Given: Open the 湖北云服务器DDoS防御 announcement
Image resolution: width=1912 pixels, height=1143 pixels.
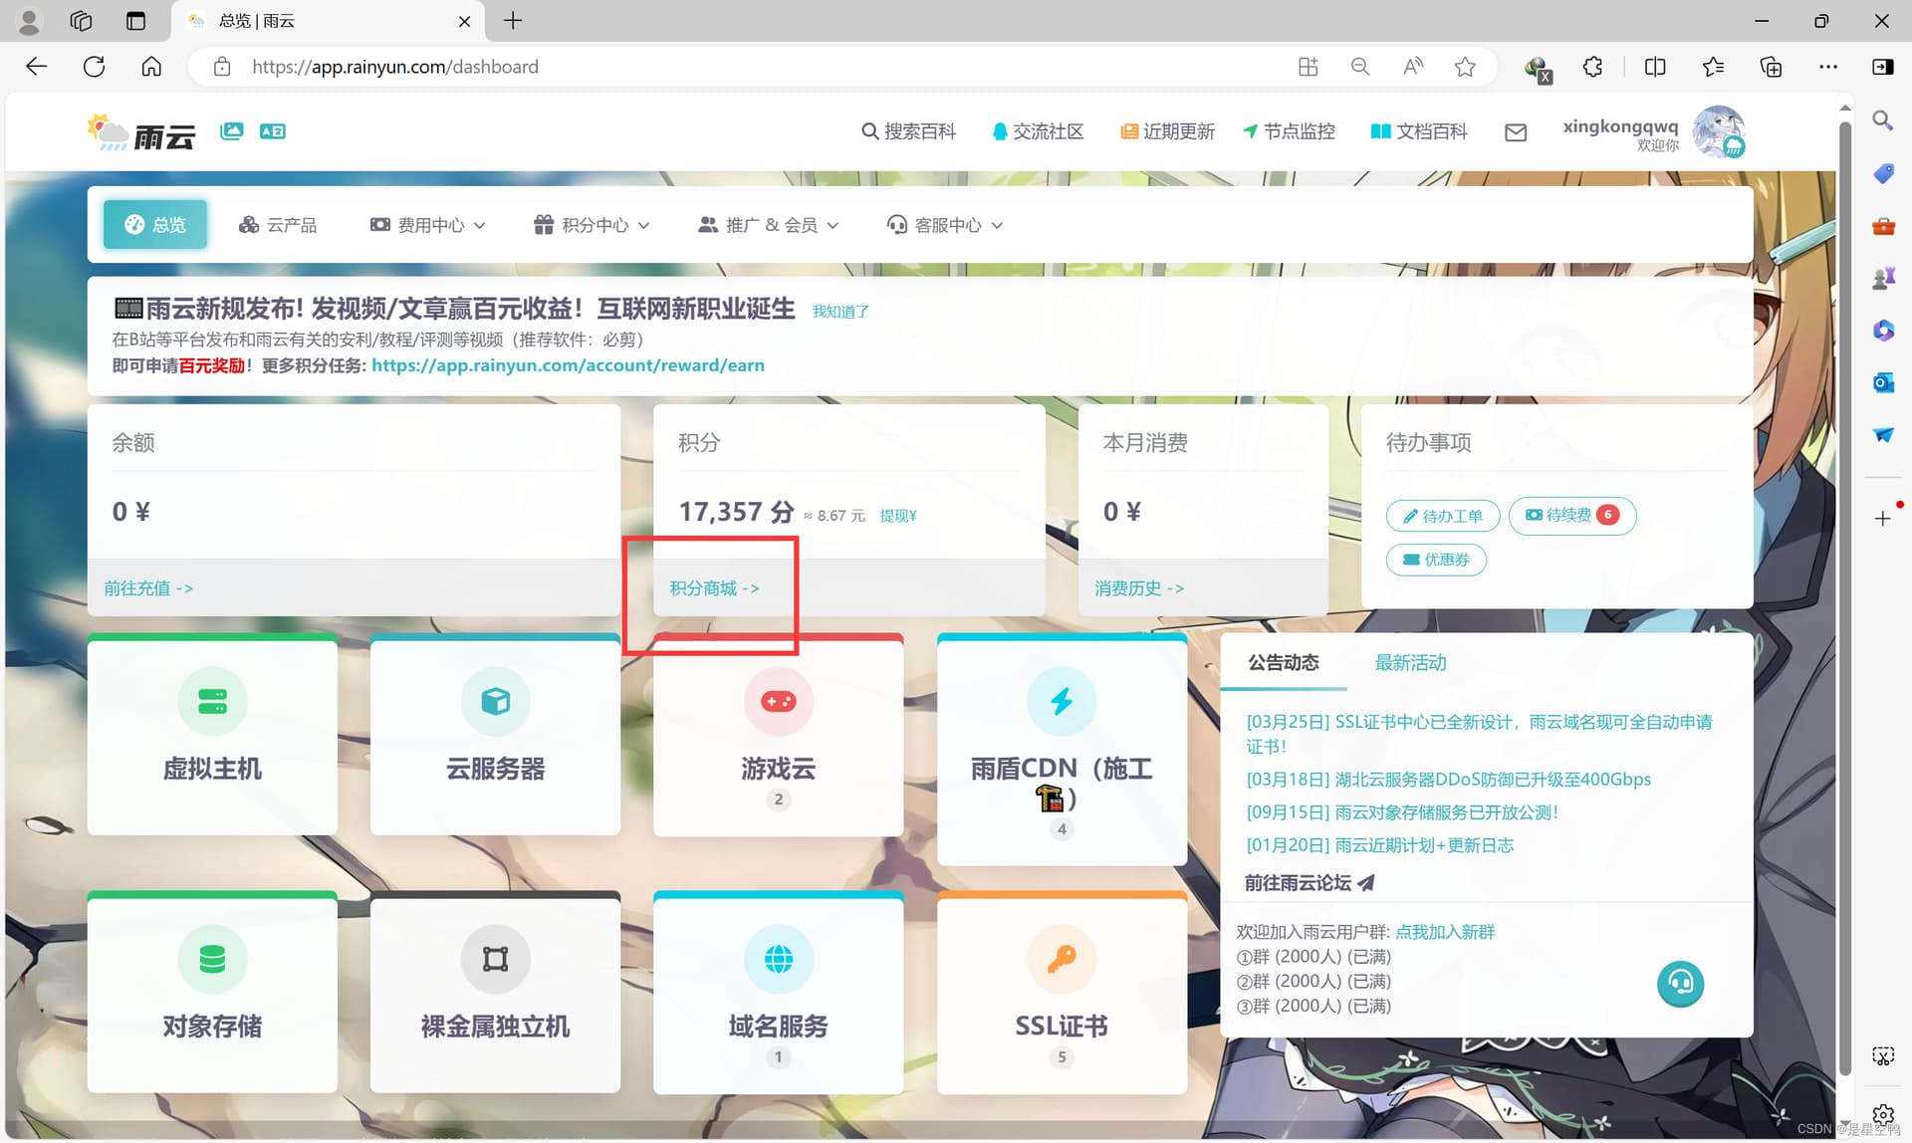Looking at the screenshot, I should [x=1449, y=780].
